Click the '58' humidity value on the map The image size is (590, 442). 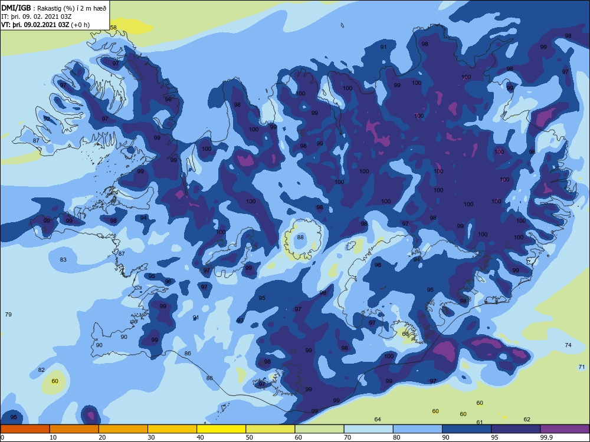[x=113, y=28]
